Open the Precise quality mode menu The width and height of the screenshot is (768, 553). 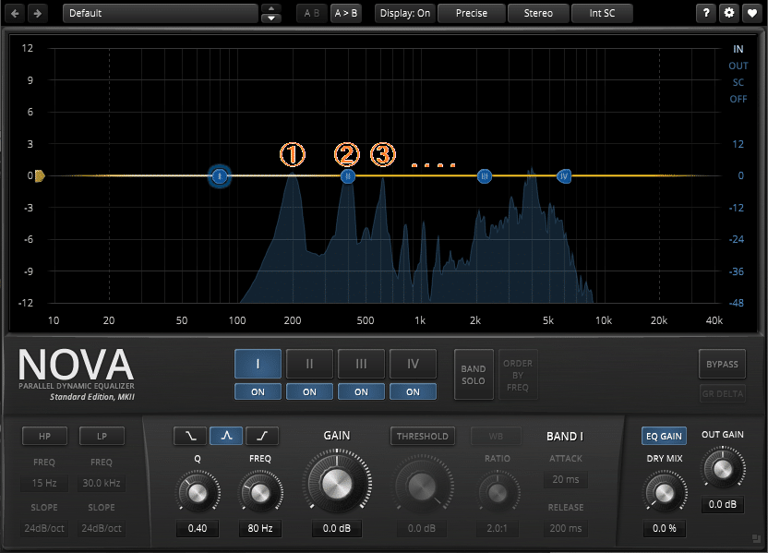point(471,13)
